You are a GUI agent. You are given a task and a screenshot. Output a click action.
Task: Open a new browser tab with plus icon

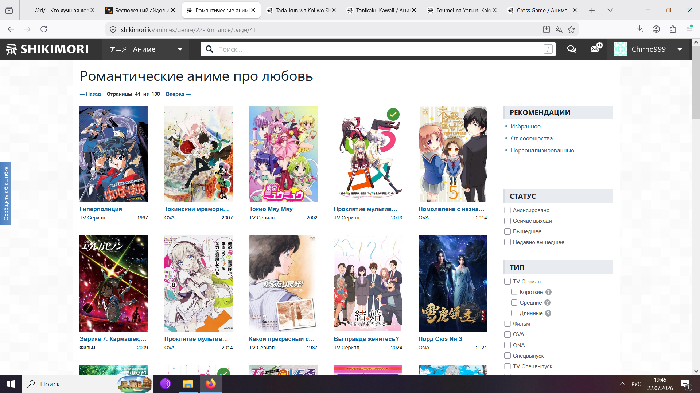[x=592, y=11]
